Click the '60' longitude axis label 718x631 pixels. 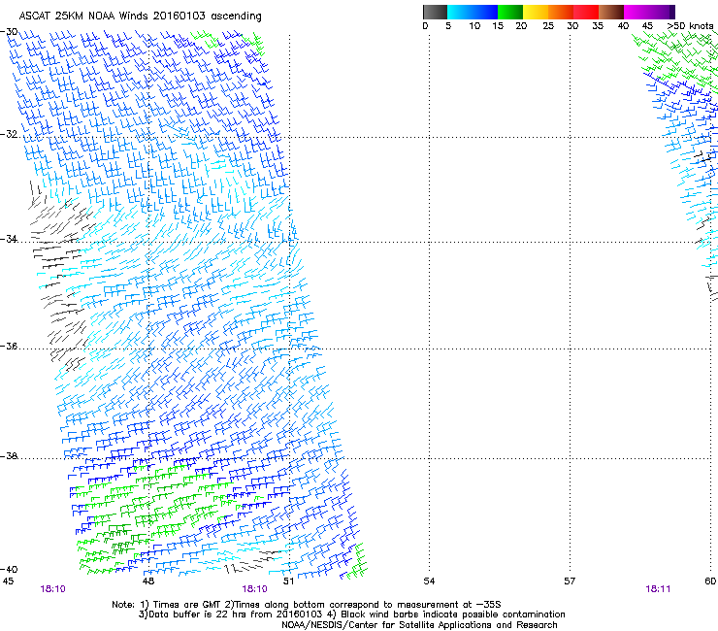coord(710,581)
